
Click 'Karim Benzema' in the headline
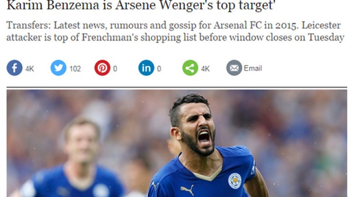tap(53, 5)
